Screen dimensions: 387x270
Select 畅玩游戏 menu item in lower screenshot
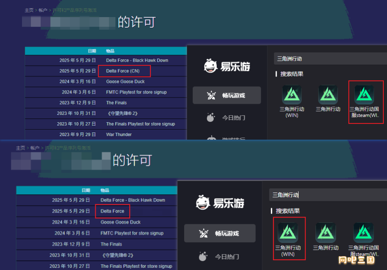220,233
